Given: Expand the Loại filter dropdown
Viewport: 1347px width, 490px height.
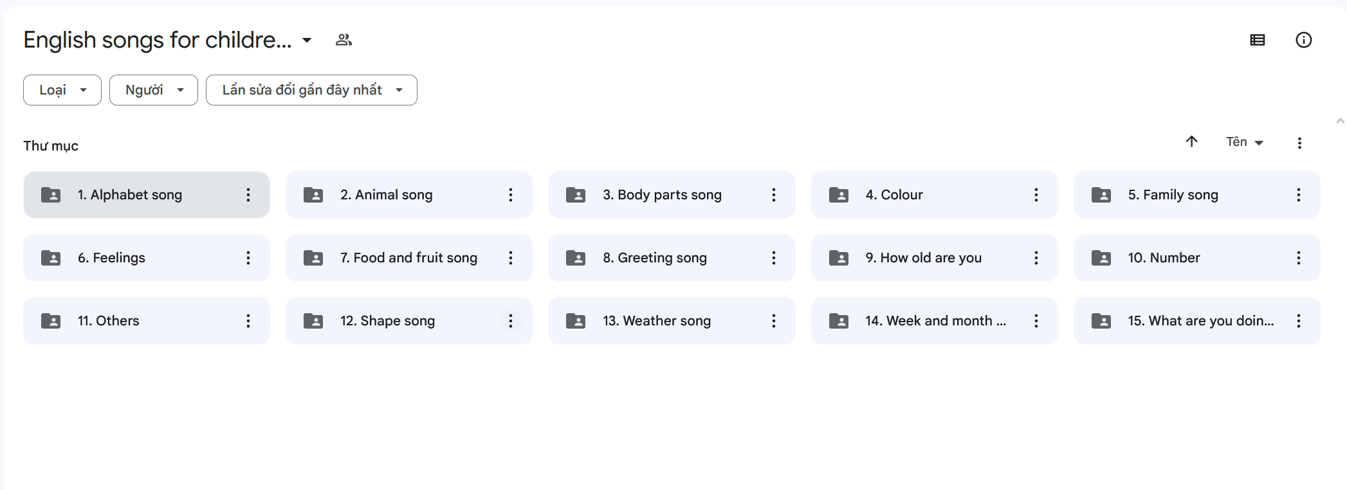Looking at the screenshot, I should (x=62, y=90).
